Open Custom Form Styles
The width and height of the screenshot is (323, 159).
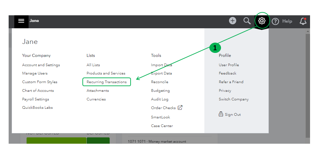click(40, 82)
